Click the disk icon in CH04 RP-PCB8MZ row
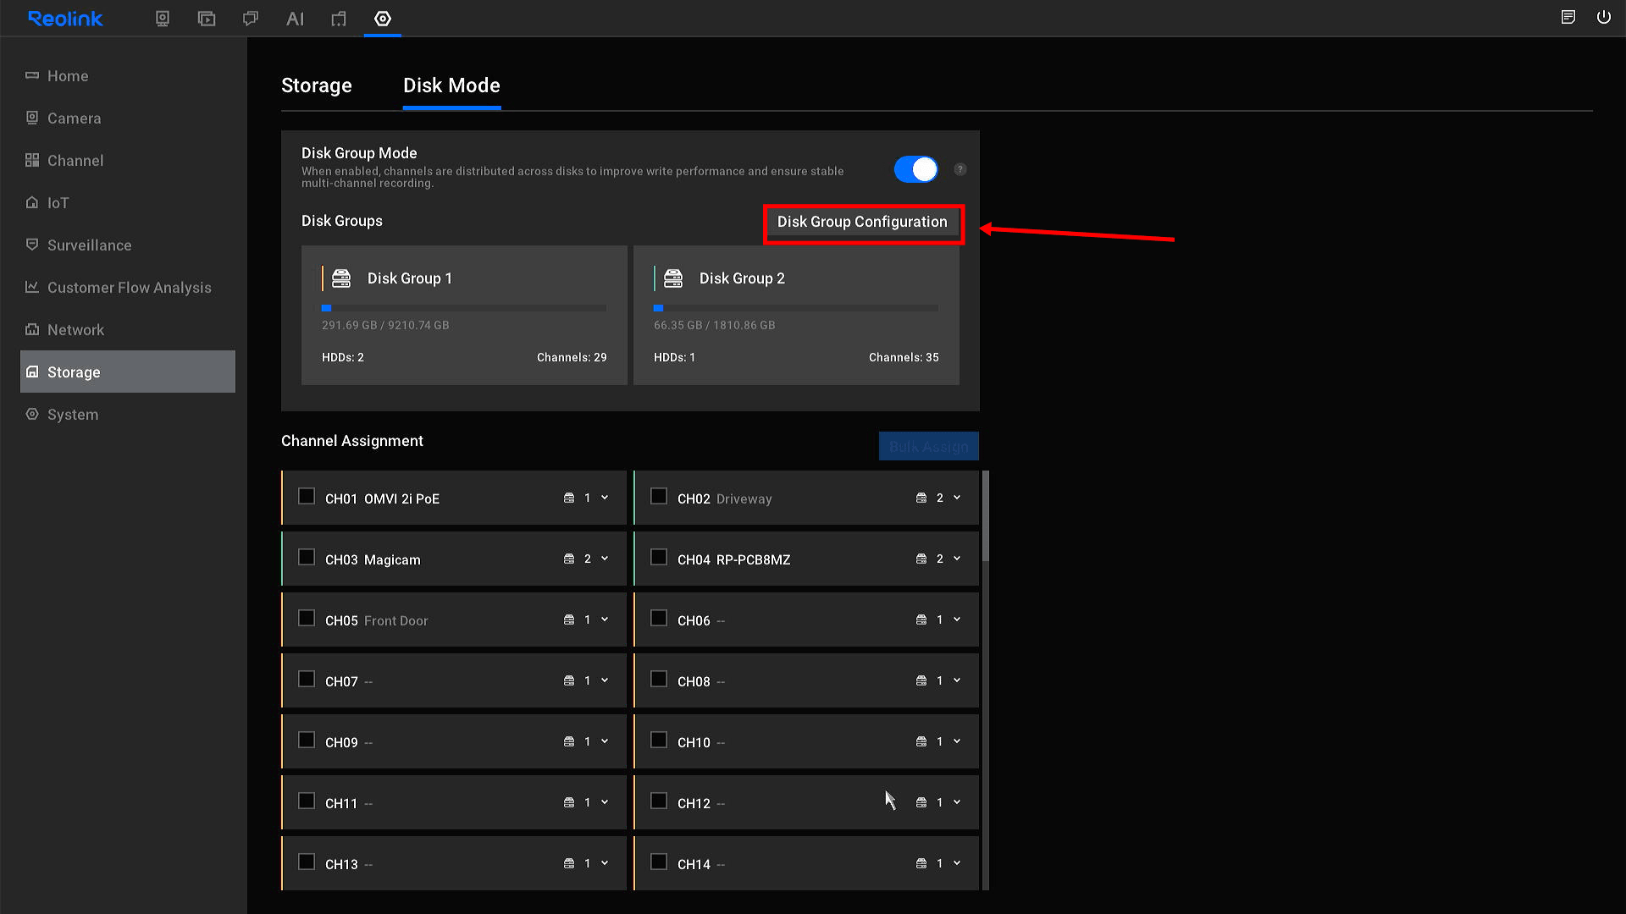 [x=921, y=559]
